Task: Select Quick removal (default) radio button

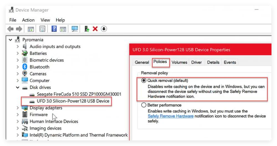Action: 144,80
